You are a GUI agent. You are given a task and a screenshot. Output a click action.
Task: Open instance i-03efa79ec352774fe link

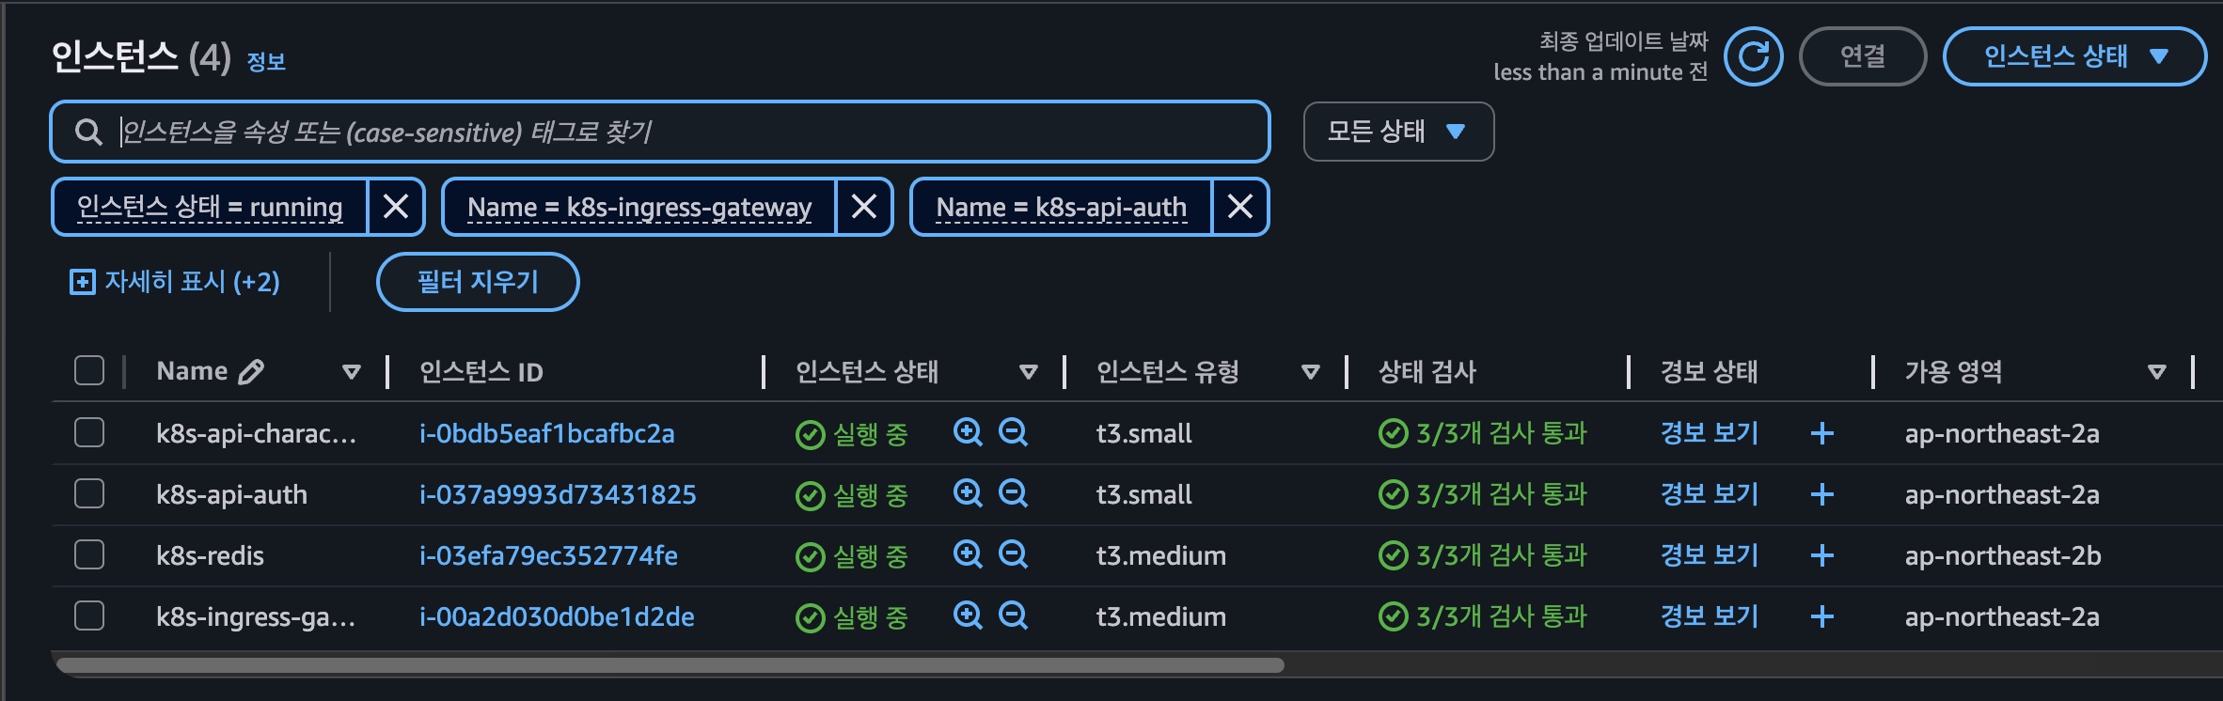548,555
